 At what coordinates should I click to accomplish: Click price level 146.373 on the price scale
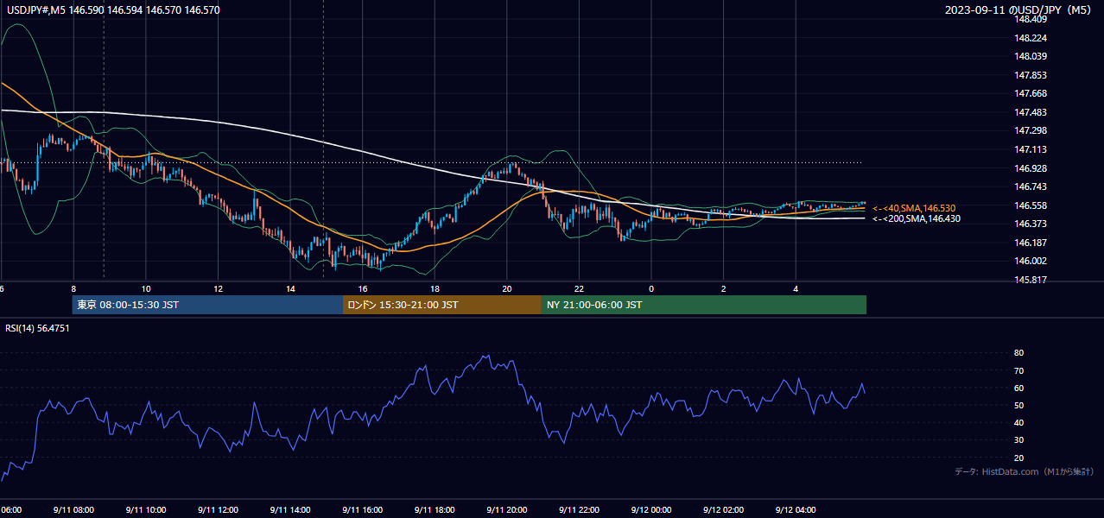pyautogui.click(x=1031, y=224)
